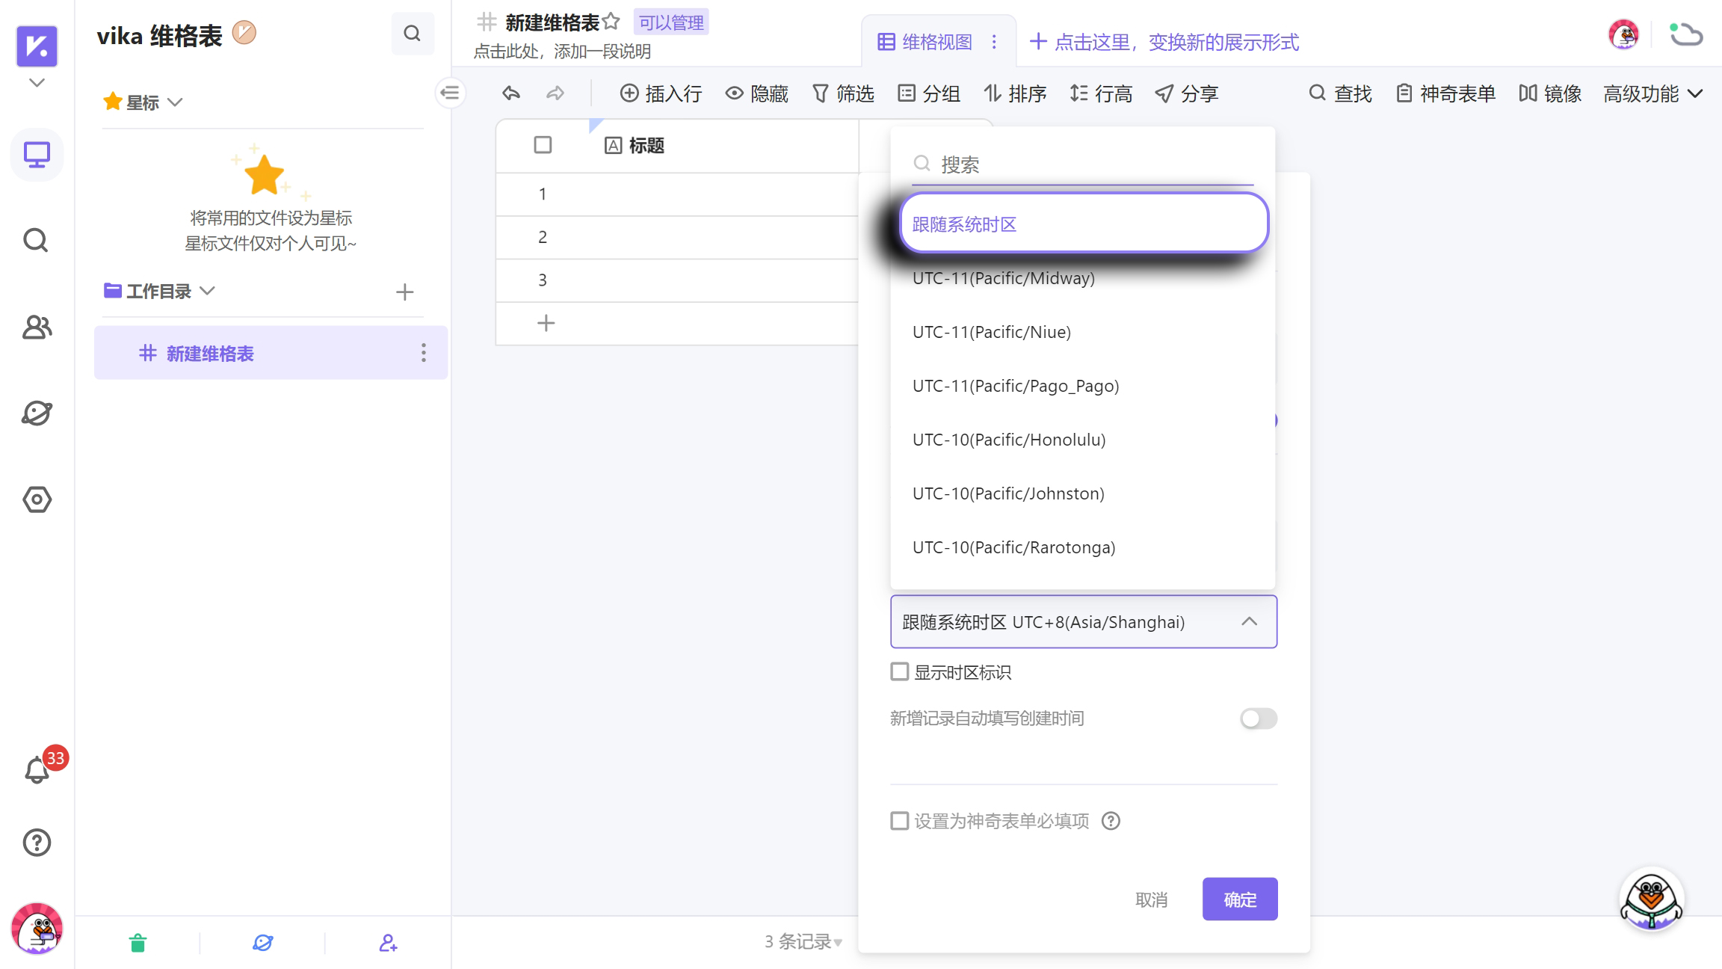
Task: Click the 取消 cancel button
Action: [x=1151, y=899]
